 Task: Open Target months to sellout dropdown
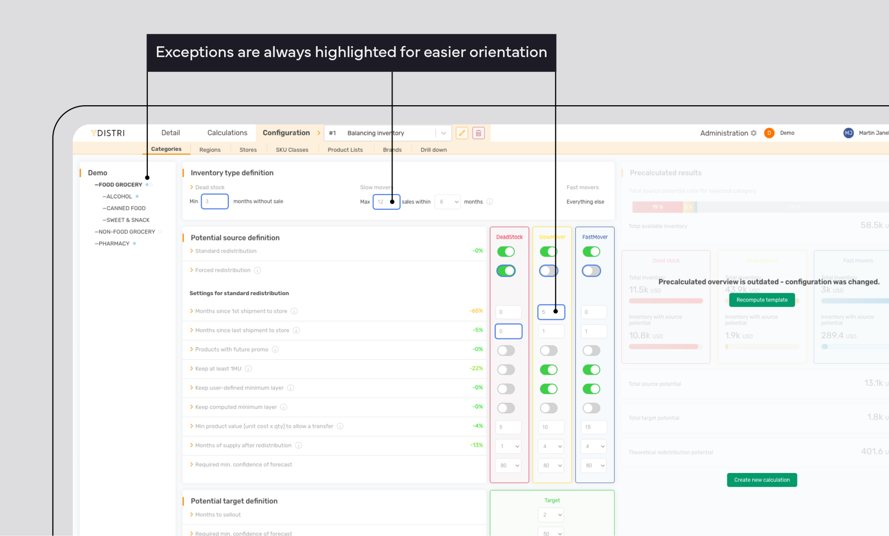[x=551, y=515]
